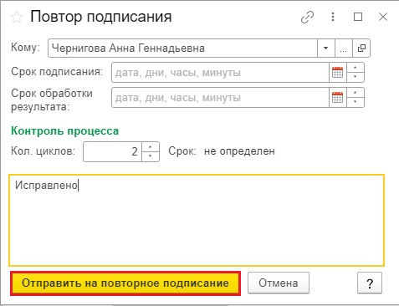Click into the comment box containing Исправлено

[197, 220]
